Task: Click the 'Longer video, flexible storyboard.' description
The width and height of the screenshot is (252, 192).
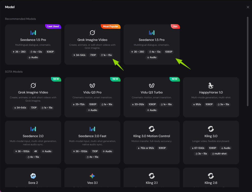Action: (x=211, y=141)
